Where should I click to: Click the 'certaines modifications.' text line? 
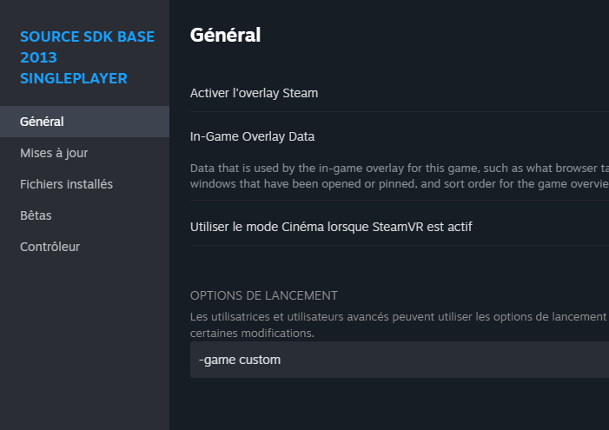click(x=252, y=333)
